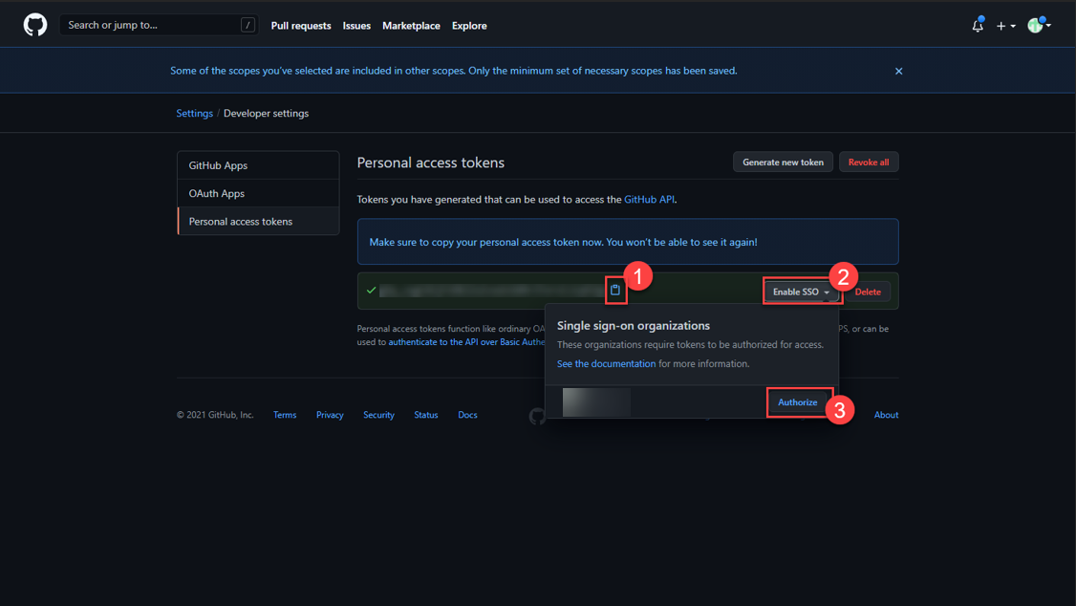Open the notifications bell

click(x=978, y=26)
